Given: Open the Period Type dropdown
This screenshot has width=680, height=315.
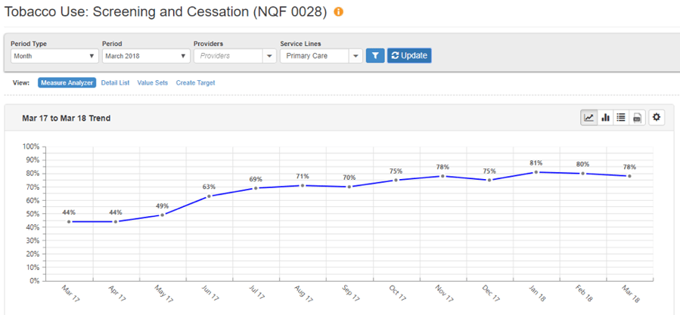Looking at the screenshot, I should click(54, 56).
